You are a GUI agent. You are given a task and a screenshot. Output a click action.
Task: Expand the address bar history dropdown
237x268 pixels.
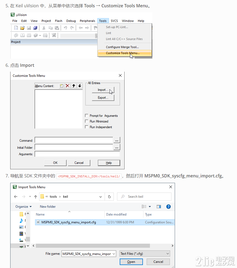(x=101, y=197)
